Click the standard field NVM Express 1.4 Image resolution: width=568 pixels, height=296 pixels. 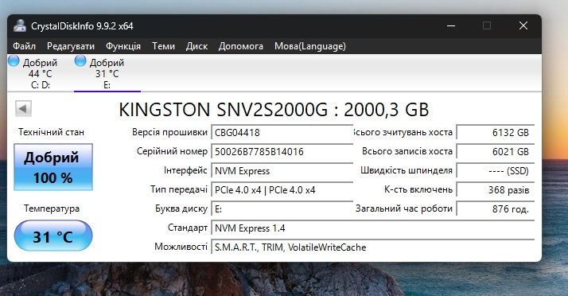pos(373,228)
